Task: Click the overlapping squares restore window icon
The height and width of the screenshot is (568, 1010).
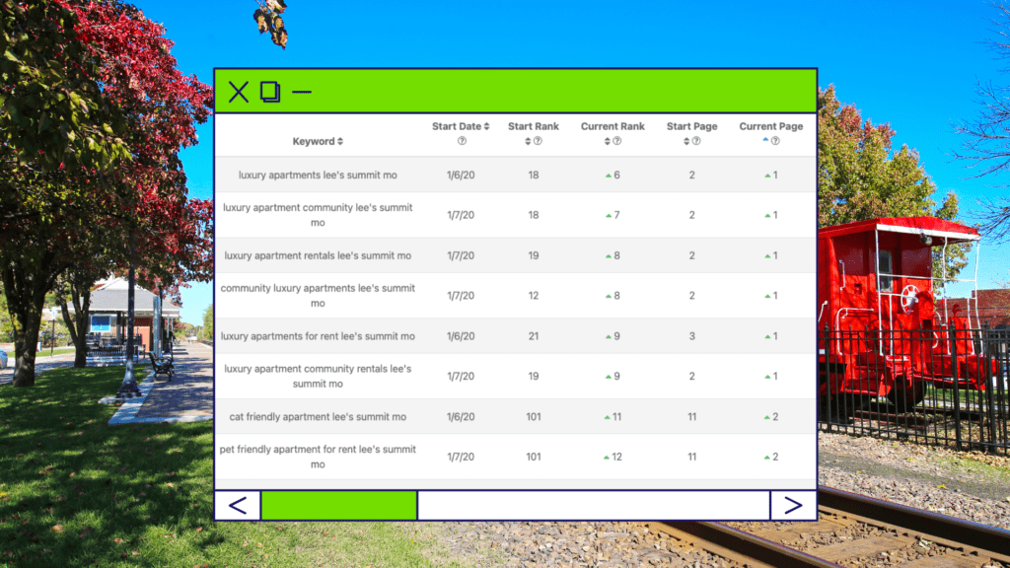Action: [x=270, y=92]
